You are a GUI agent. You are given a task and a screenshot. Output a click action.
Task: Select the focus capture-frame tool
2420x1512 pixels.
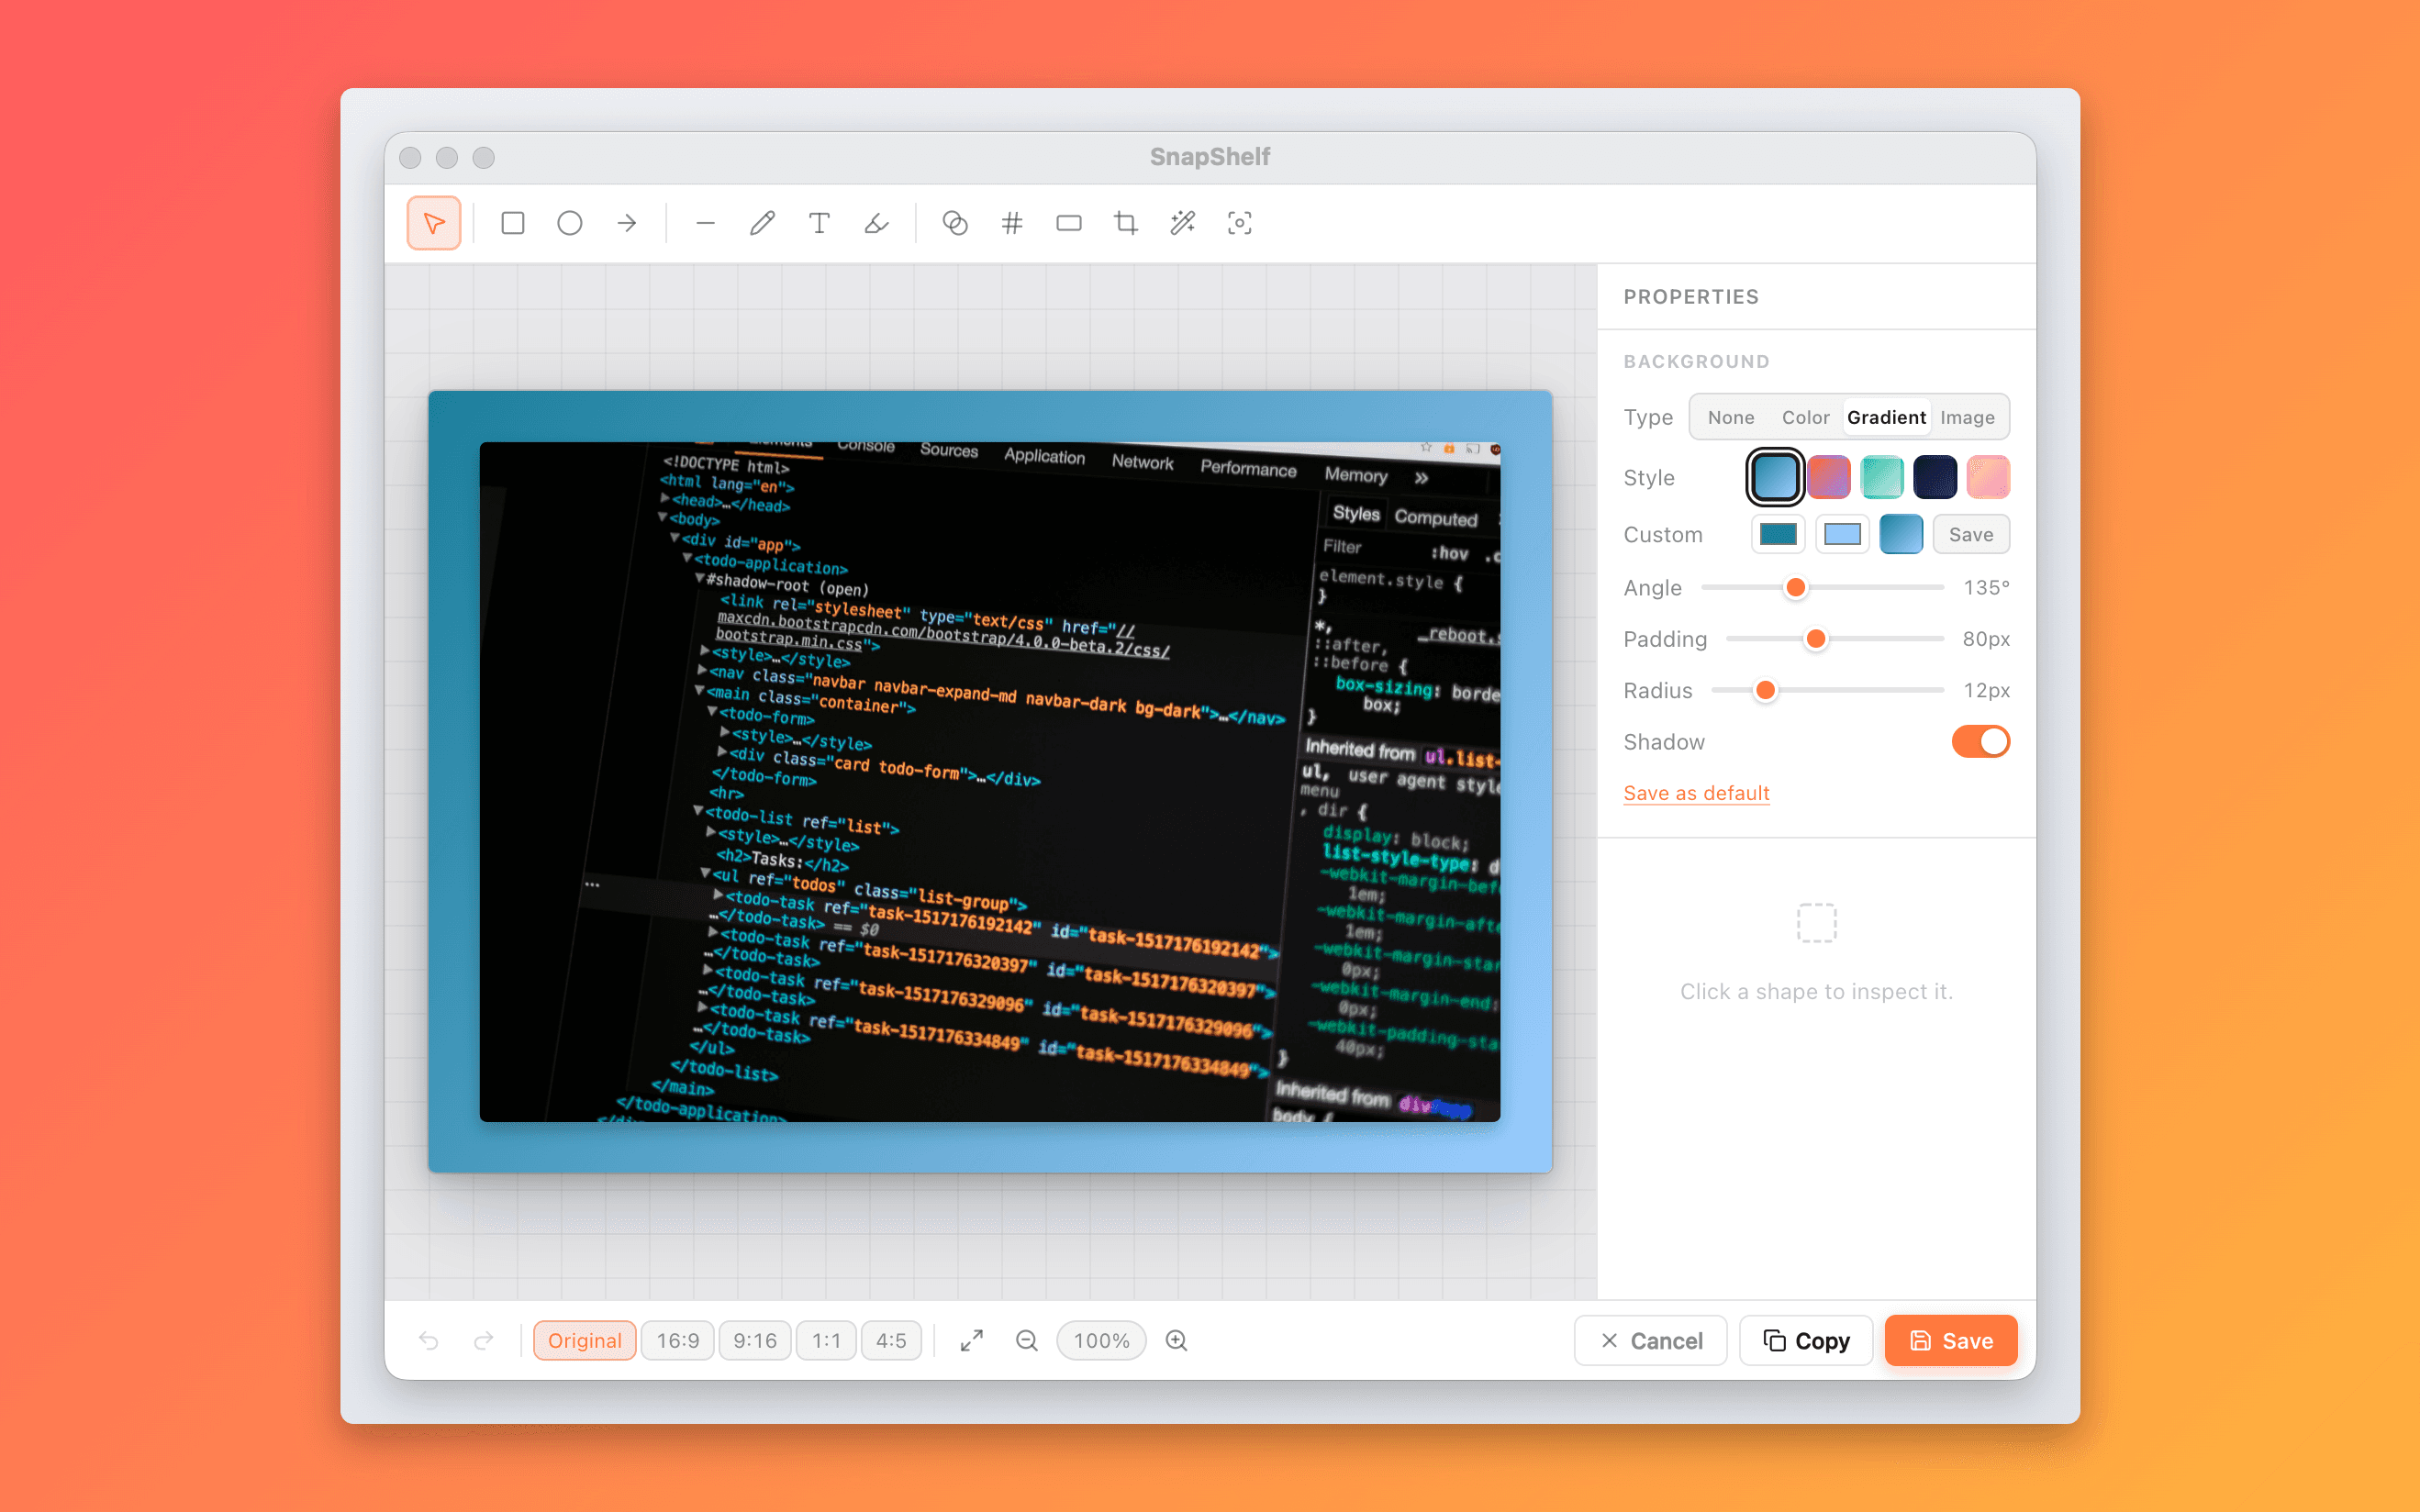[x=1240, y=223]
